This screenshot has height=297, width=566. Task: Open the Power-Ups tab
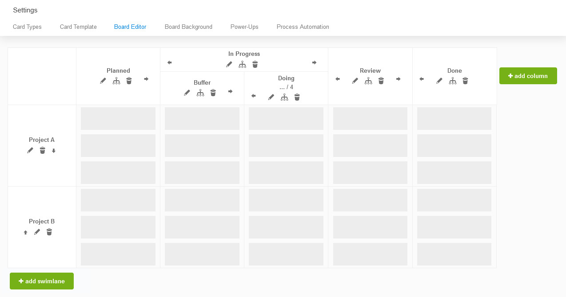tap(244, 27)
